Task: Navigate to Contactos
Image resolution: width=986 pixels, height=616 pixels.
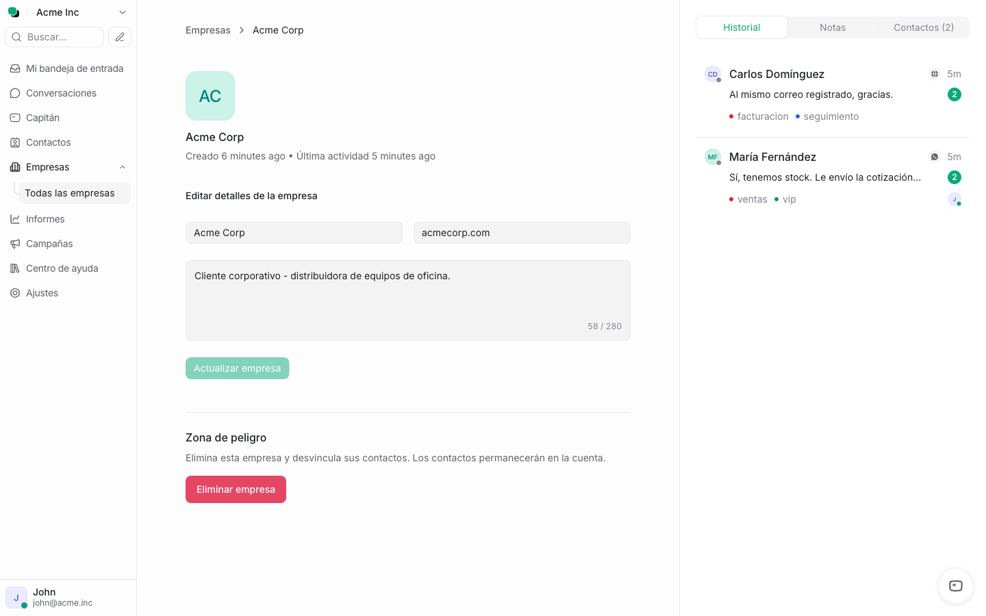Action: click(68, 142)
